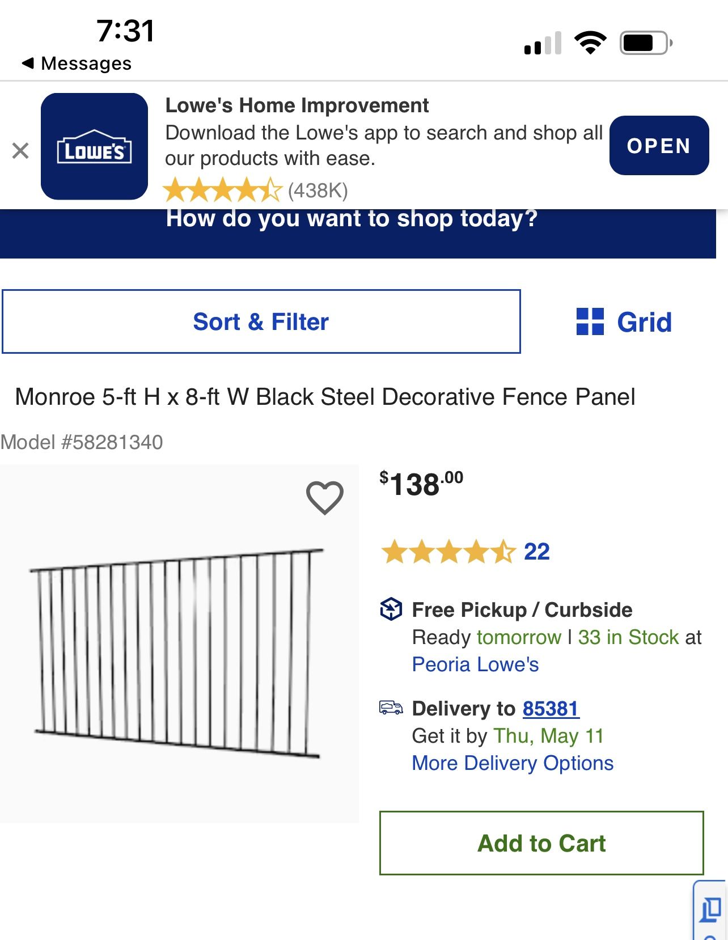Dismiss the Lowe's app banner with X
728x940 pixels.
click(20, 151)
